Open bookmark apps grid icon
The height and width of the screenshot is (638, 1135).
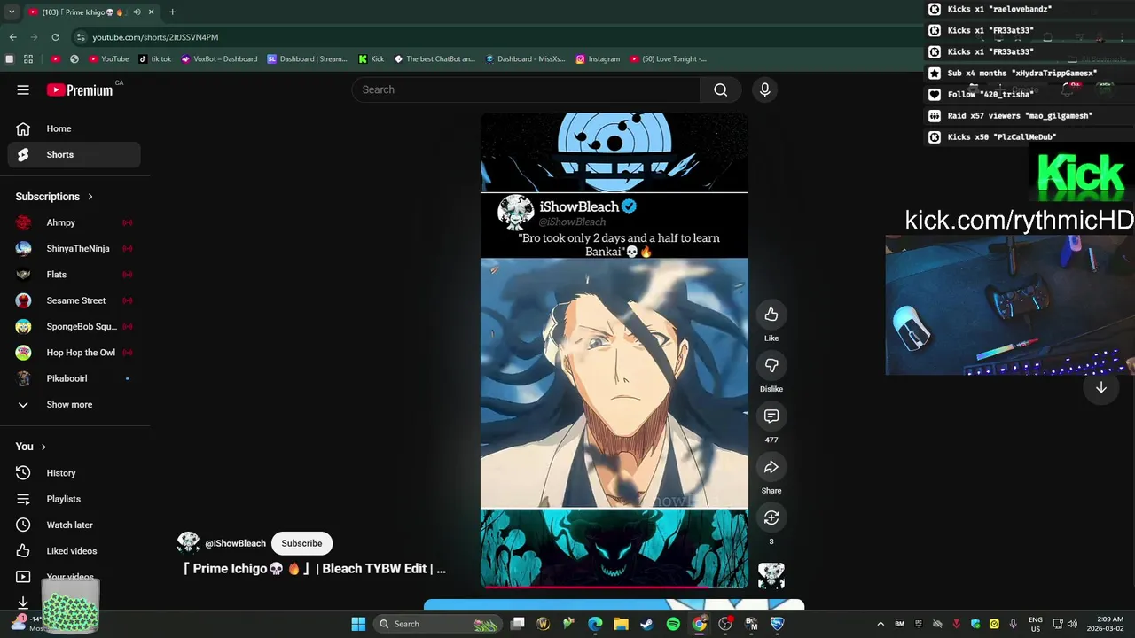click(28, 59)
